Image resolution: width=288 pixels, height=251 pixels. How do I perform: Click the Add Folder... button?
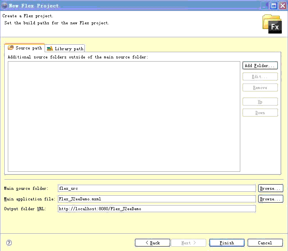(x=260, y=65)
